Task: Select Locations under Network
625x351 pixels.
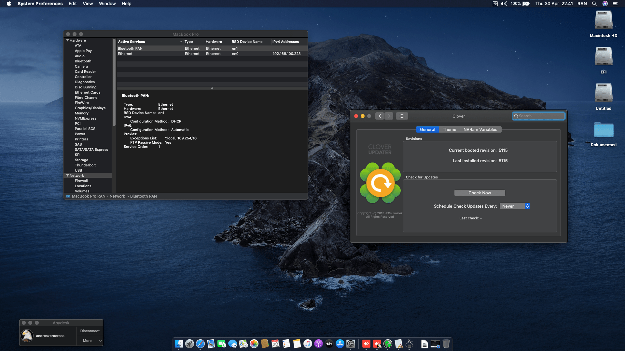Action: [x=83, y=186]
